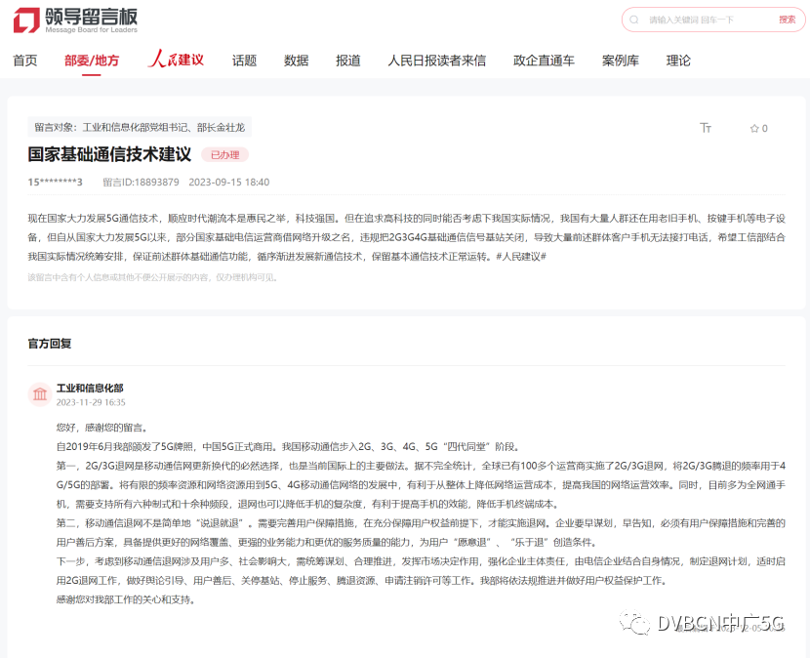Open the 人民建议 navigation item
The image size is (810, 658).
click(x=176, y=61)
